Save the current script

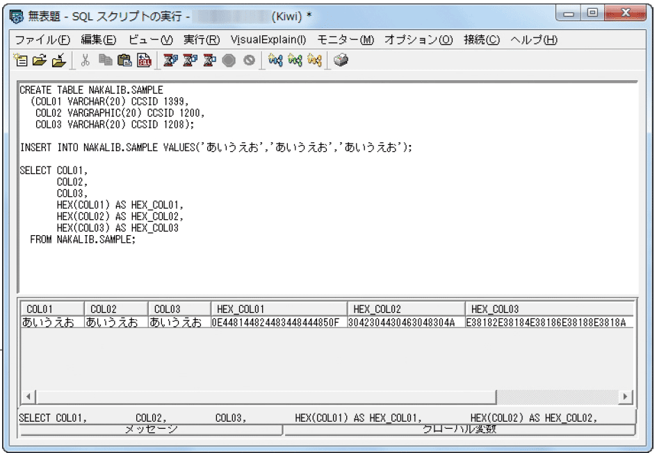59,60
